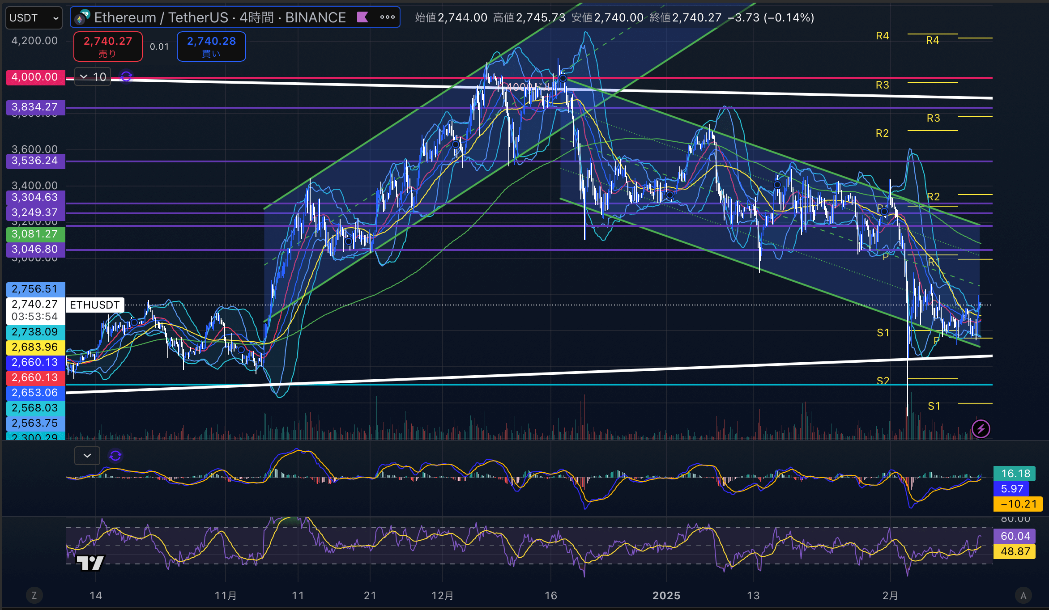The image size is (1049, 610).
Task: Open the three-dot more menu
Action: point(388,17)
